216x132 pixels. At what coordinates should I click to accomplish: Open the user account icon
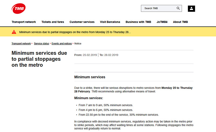(191, 8)
